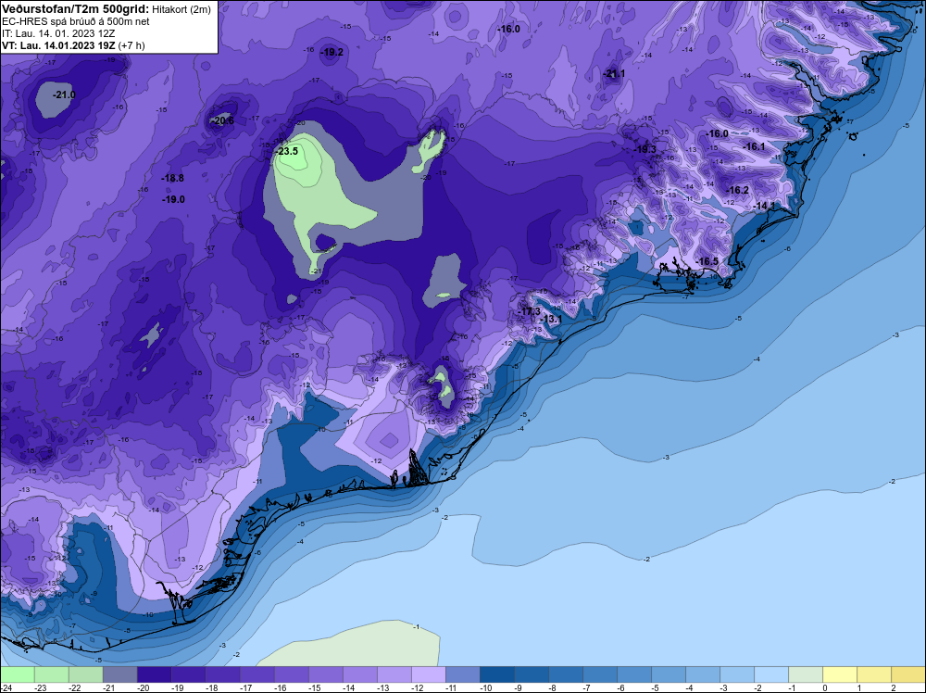This screenshot has height=693, width=926.
Task: Click the -24 label under the color legend
Action: [x=6, y=687]
